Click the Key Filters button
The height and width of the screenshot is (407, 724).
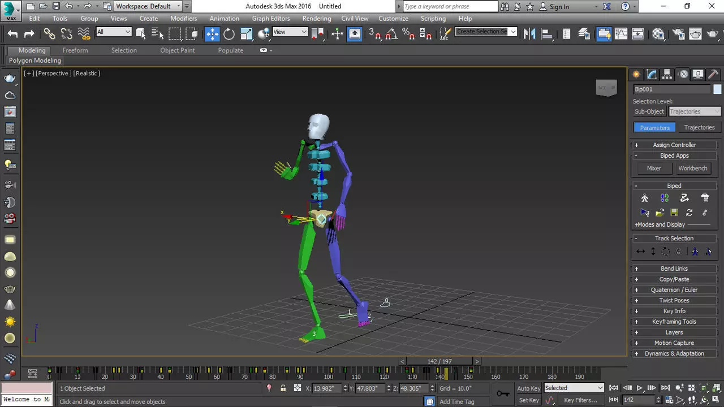point(580,400)
